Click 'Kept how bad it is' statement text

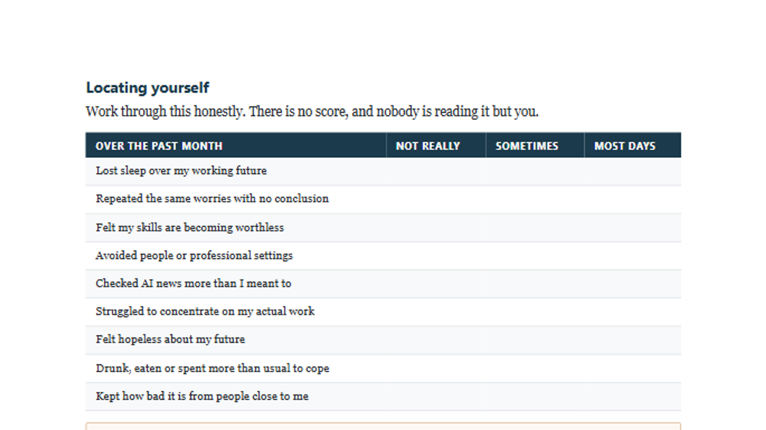(x=202, y=396)
